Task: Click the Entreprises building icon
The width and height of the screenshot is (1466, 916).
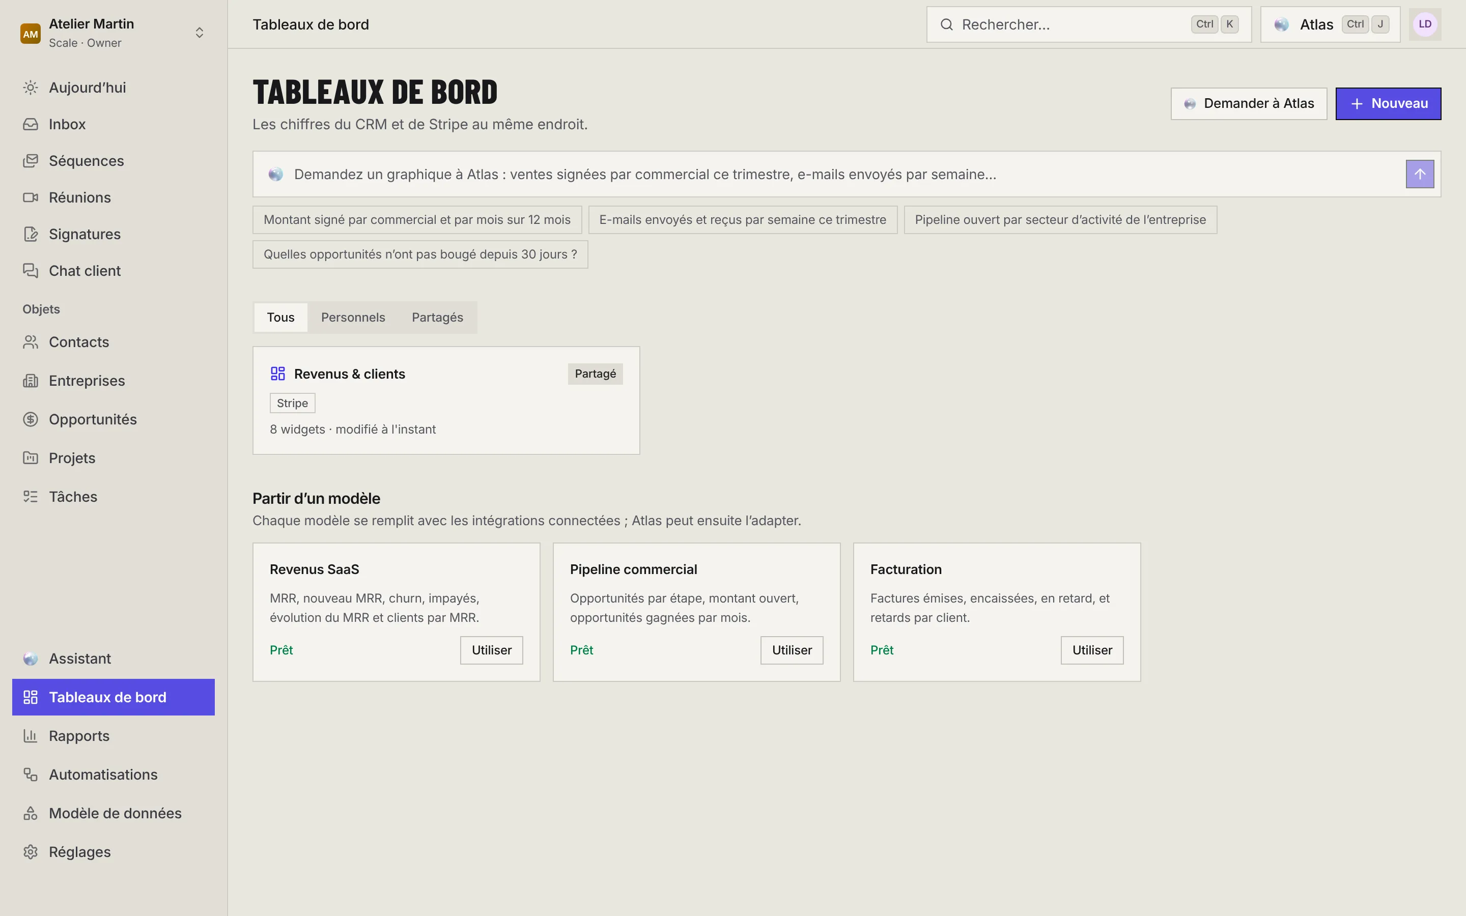Action: coord(31,381)
